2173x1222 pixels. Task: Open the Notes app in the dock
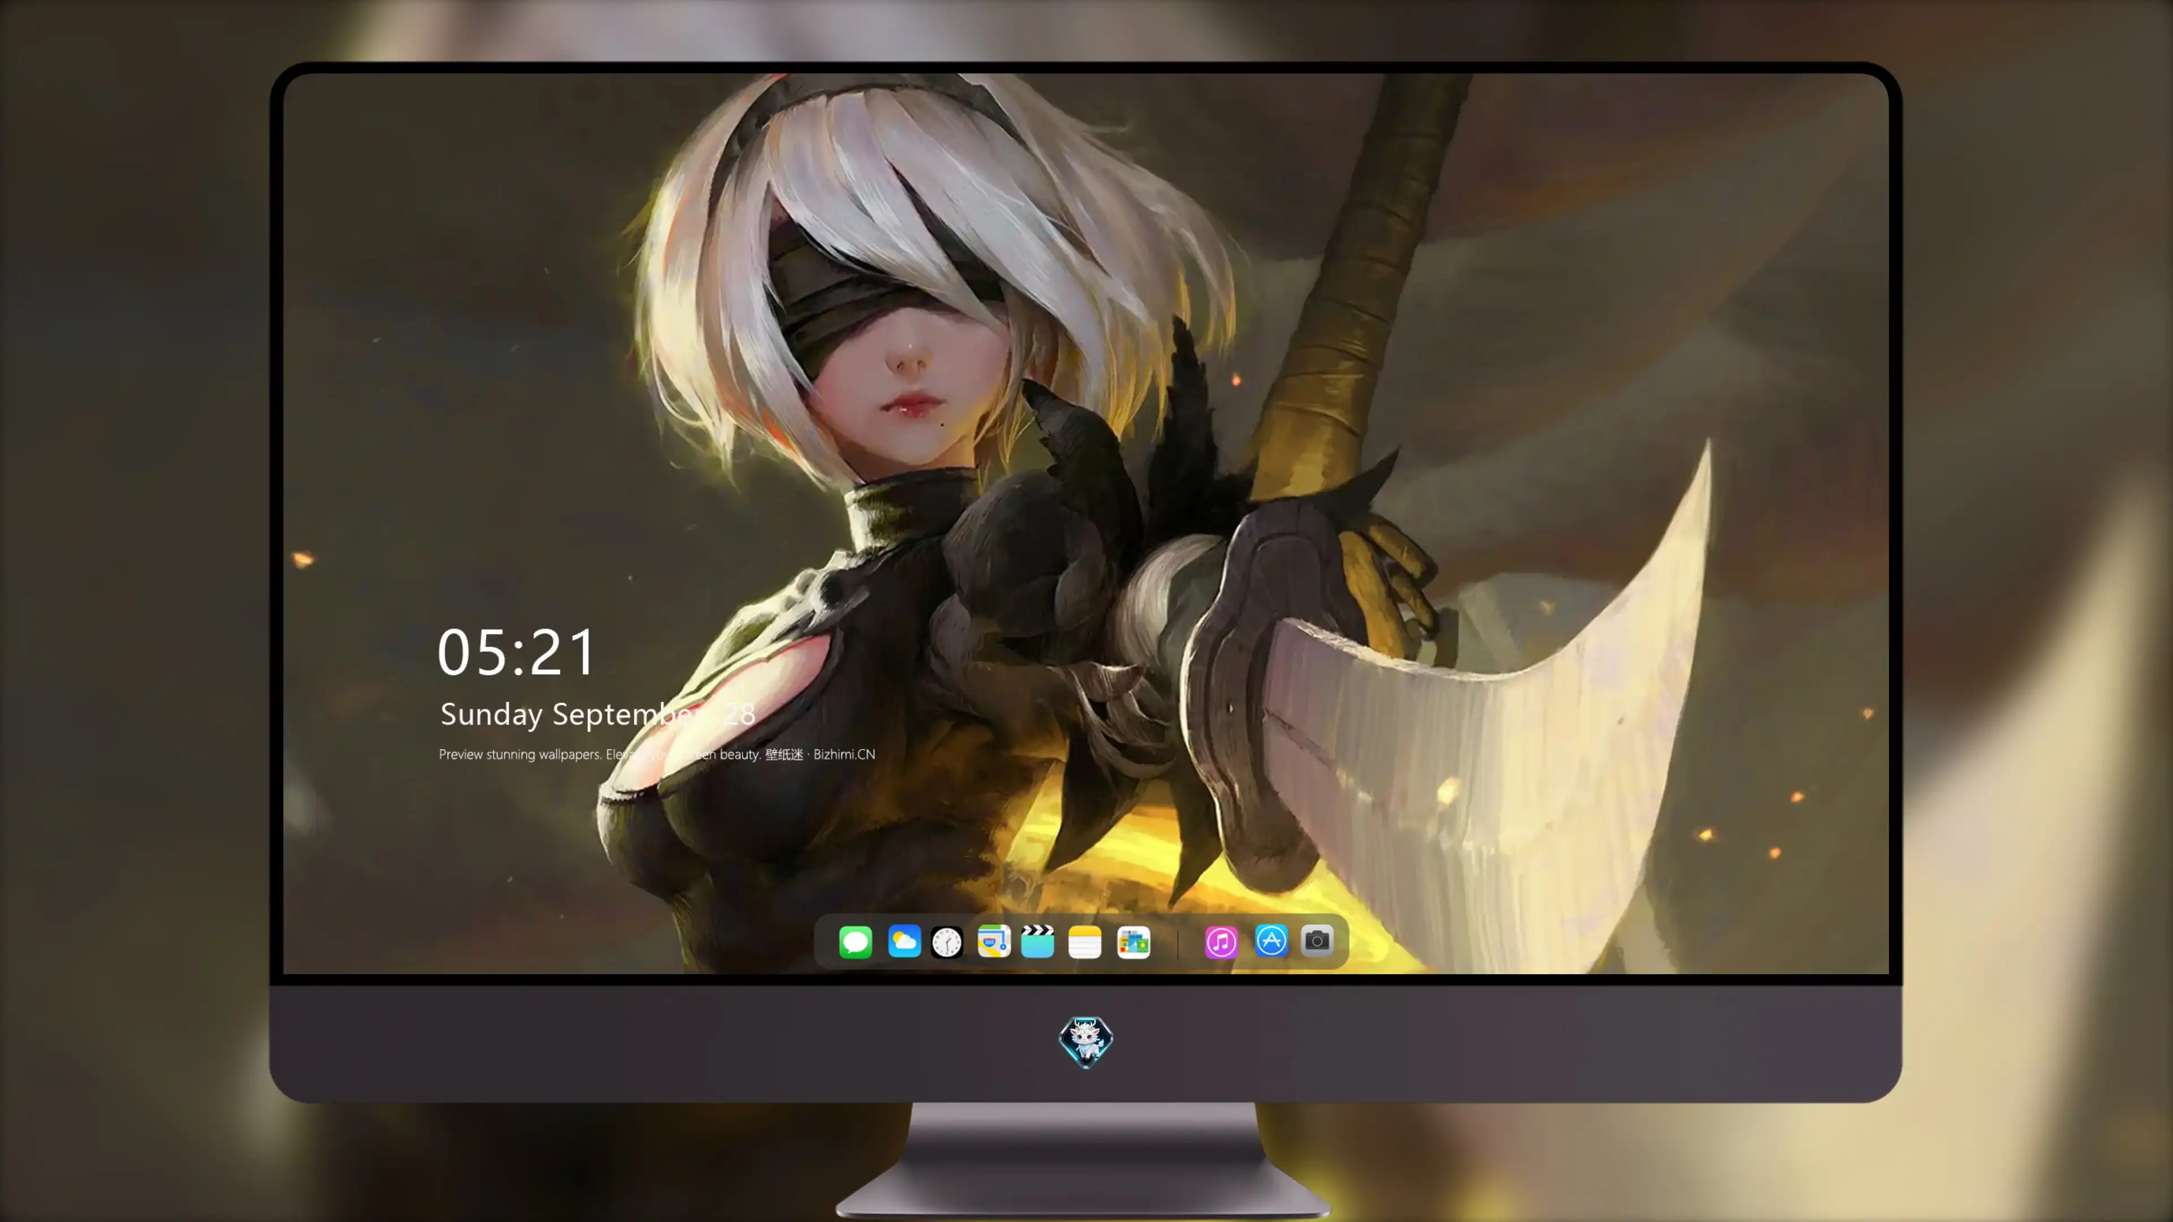click(x=1085, y=942)
